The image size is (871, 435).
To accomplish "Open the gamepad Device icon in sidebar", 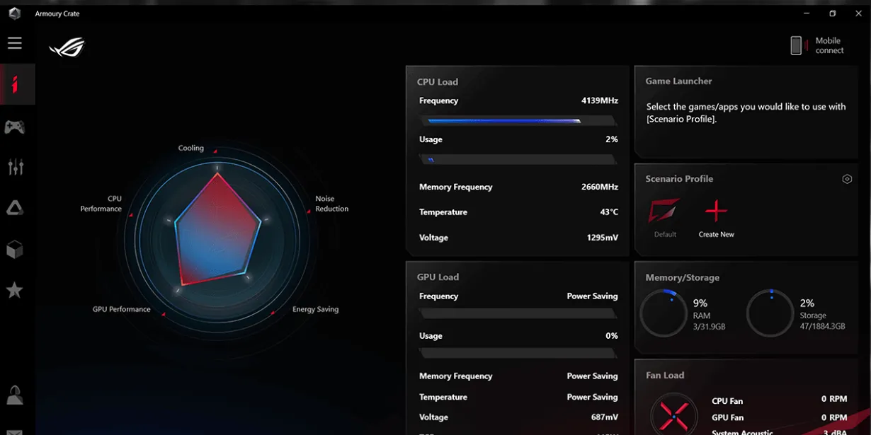I will tap(15, 127).
